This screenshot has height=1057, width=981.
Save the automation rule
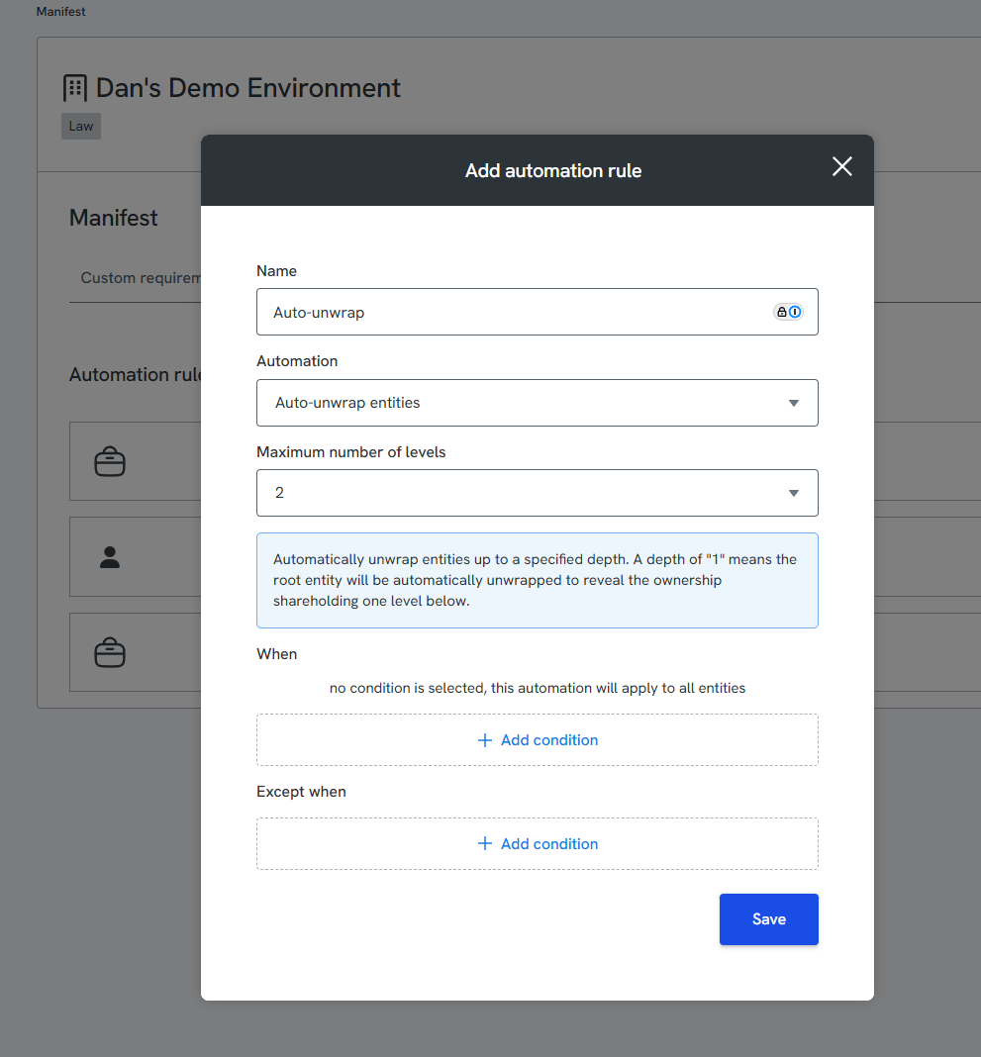click(768, 919)
